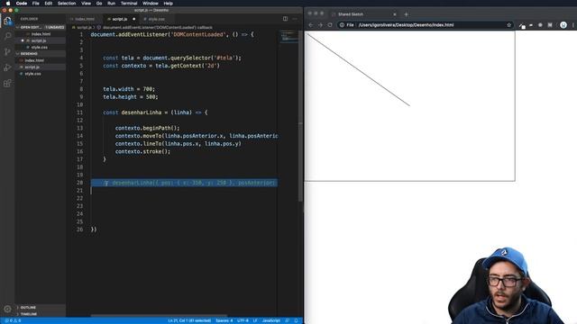This screenshot has height=324, width=577.
Task: Click the canvas in the browser page
Action: 410,106
